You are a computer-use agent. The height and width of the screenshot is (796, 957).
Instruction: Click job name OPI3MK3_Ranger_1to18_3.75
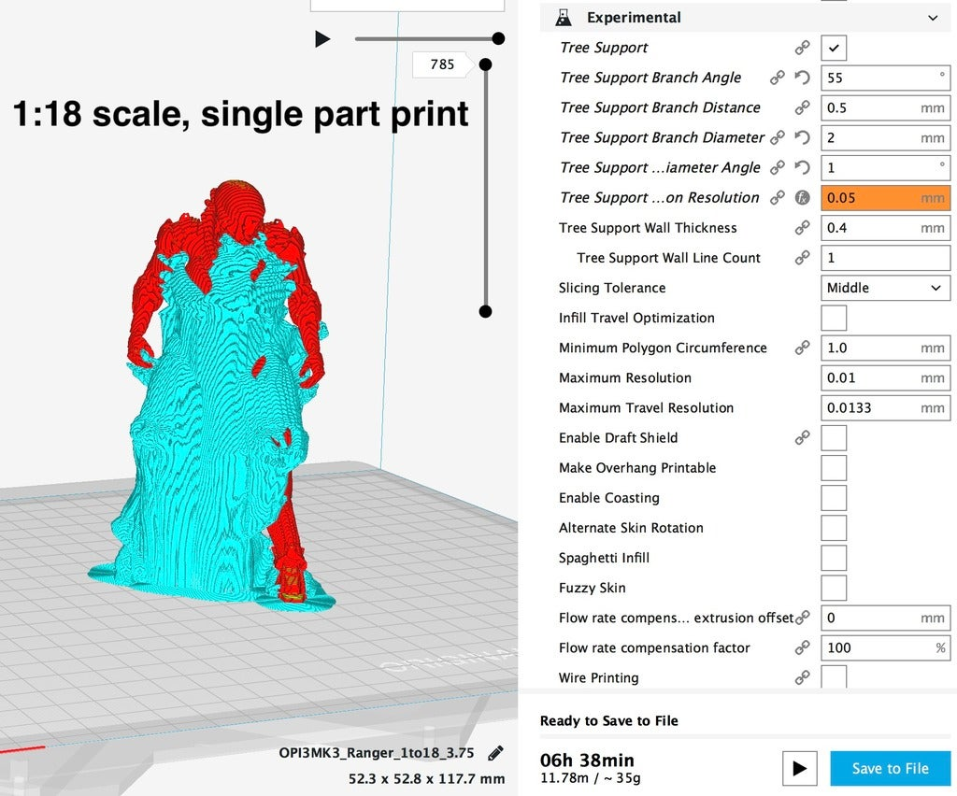[x=376, y=753]
